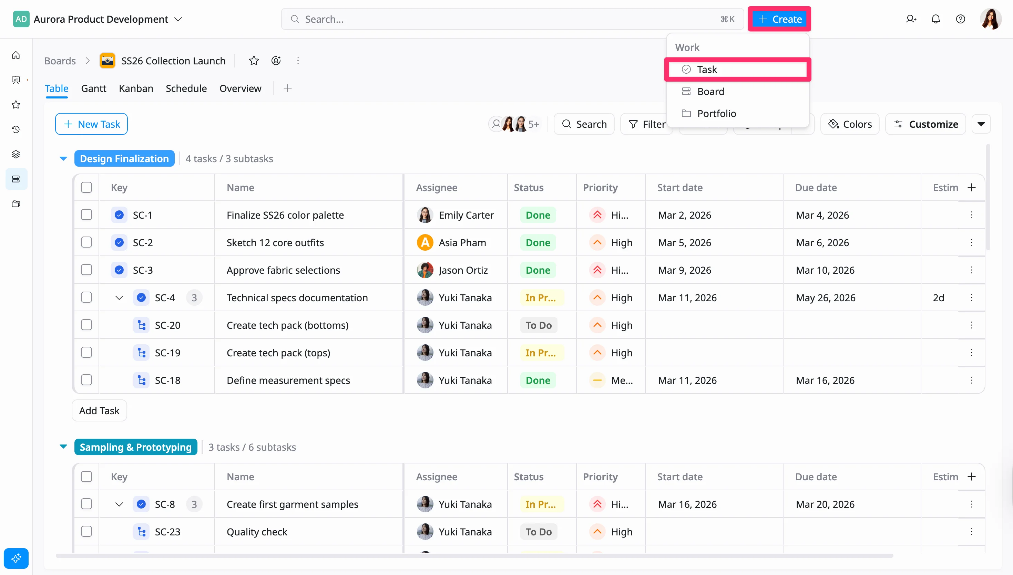Go to Boards breadcrumb link

click(x=60, y=60)
